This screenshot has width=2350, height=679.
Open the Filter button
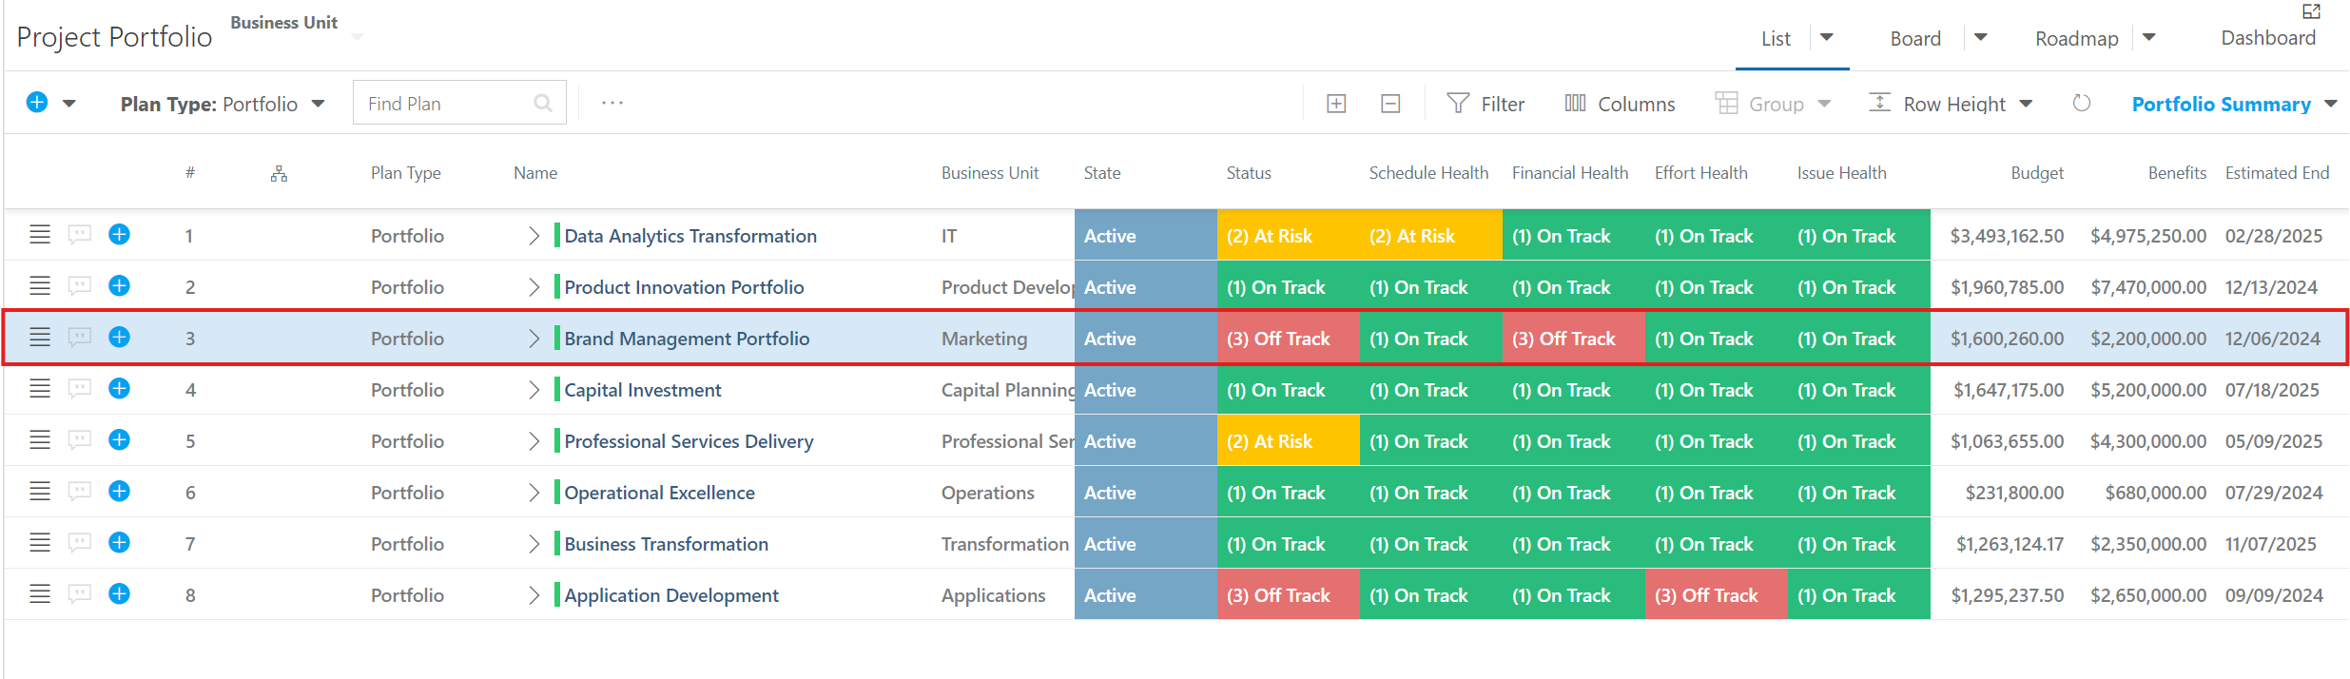coord(1486,104)
